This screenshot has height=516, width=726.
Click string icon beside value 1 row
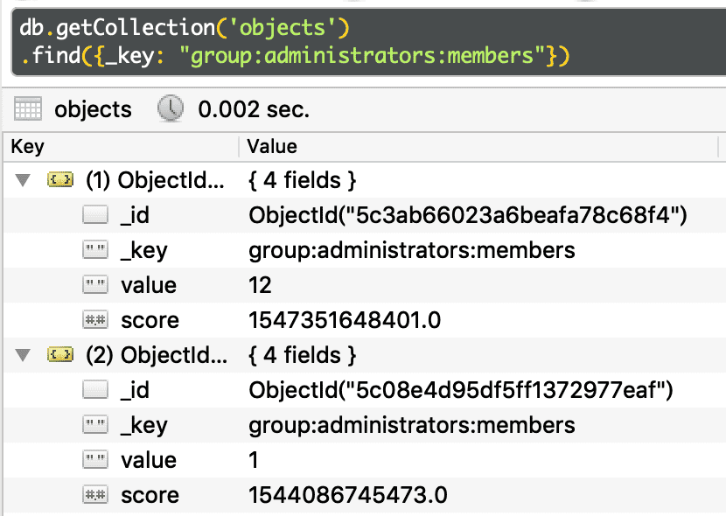pyautogui.click(x=94, y=461)
